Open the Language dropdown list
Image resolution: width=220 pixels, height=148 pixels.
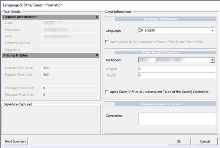pyautogui.click(x=213, y=31)
